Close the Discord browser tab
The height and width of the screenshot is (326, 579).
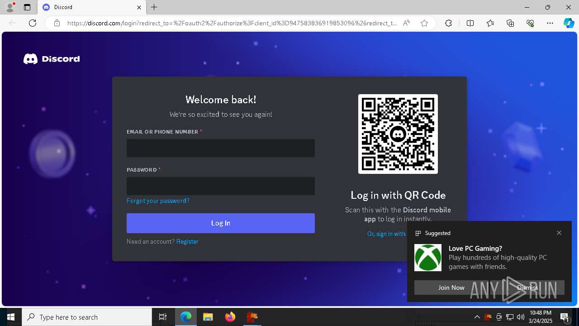(139, 7)
